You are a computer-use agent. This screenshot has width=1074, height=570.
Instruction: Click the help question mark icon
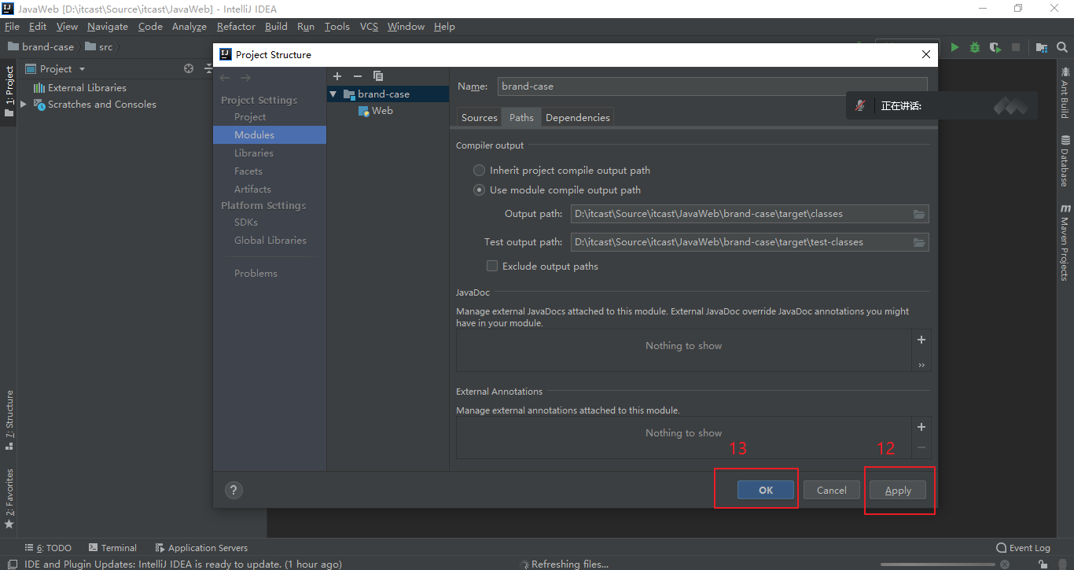point(233,490)
